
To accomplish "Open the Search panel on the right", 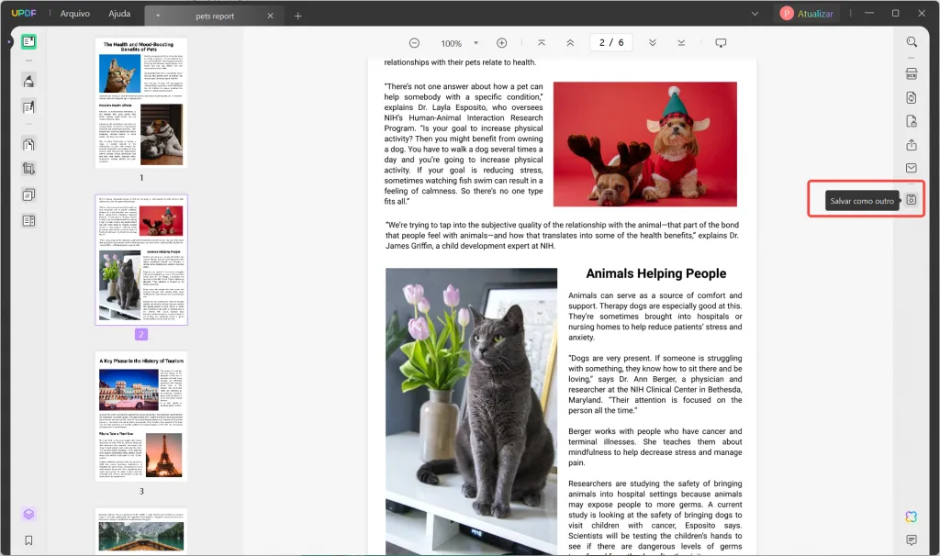I will 912,41.
